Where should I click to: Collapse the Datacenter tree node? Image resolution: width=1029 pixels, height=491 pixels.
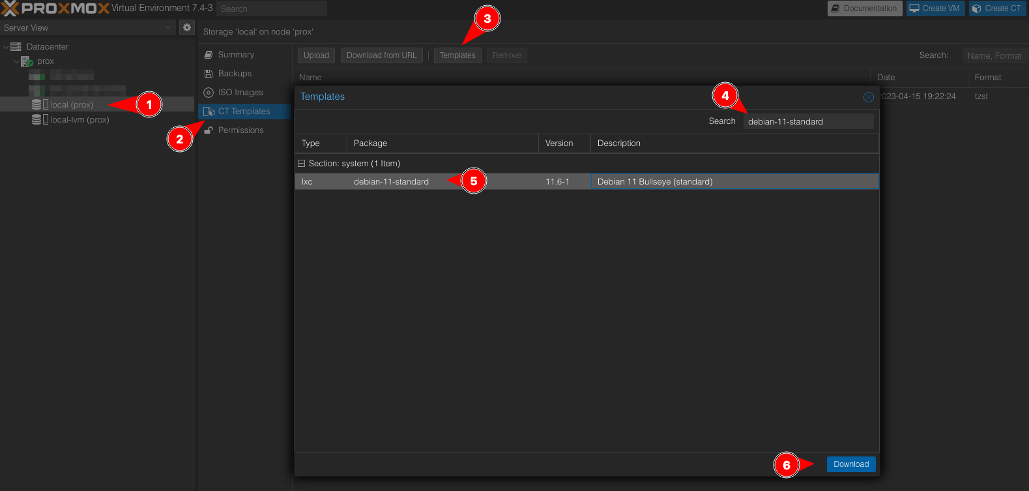pos(6,47)
